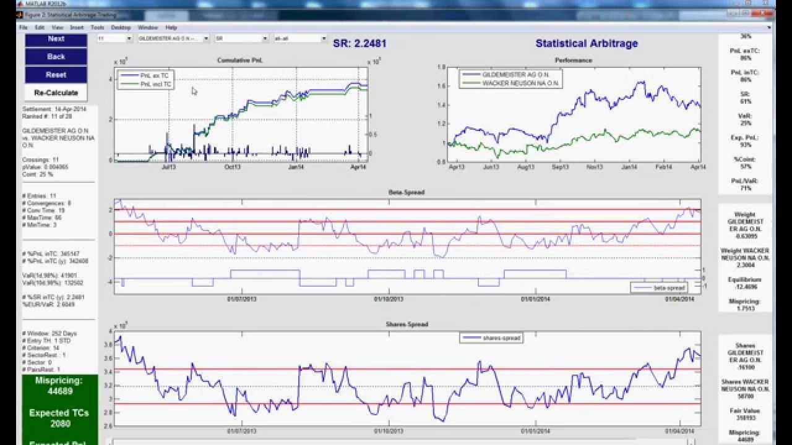Click the 'Shares-Spread' chart title
The height and width of the screenshot is (445, 792).
coord(407,324)
